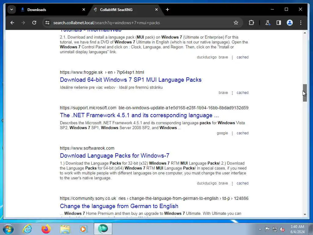Screen dimensions: 313x235
Task: Launch Internet Explorer from taskbar
Action: (x=27, y=229)
